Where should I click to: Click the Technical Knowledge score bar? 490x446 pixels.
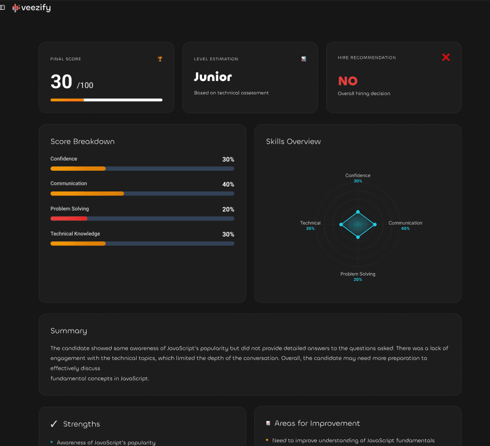[142, 244]
